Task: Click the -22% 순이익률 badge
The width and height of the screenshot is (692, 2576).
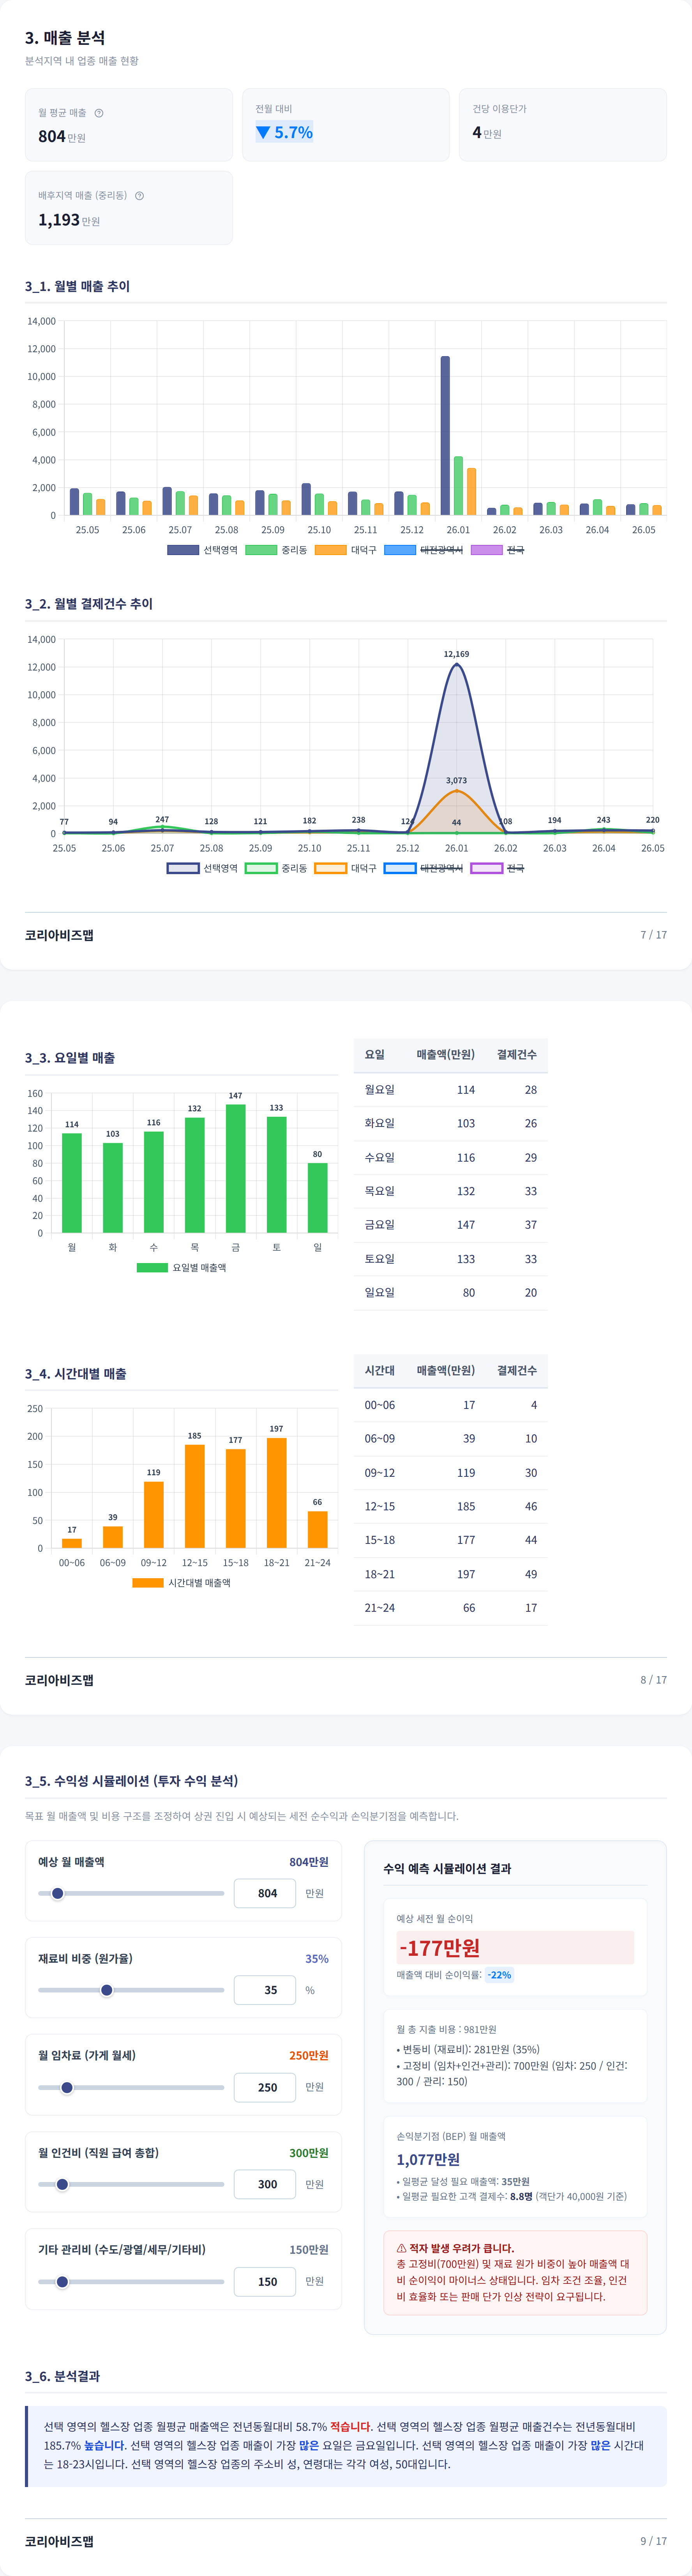Action: [x=499, y=1975]
